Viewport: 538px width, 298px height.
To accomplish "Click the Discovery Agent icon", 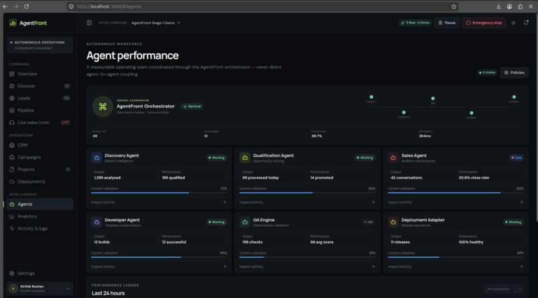I will (97, 157).
